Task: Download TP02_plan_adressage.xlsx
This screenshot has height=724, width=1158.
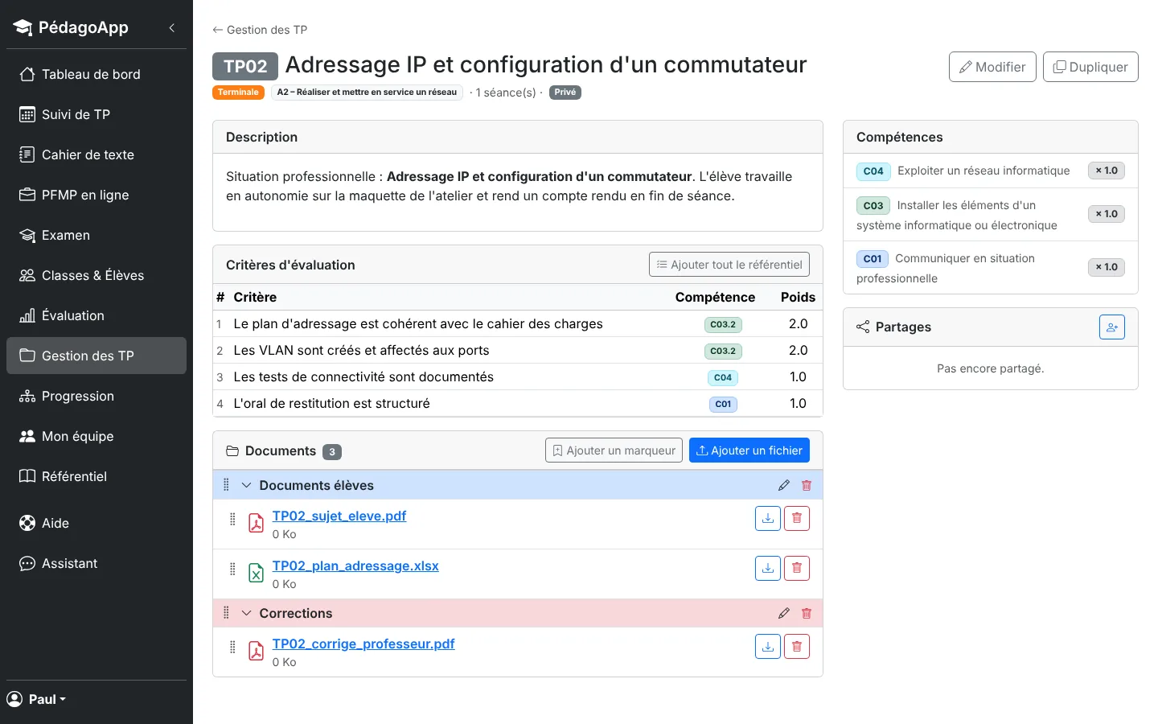Action: tap(768, 568)
